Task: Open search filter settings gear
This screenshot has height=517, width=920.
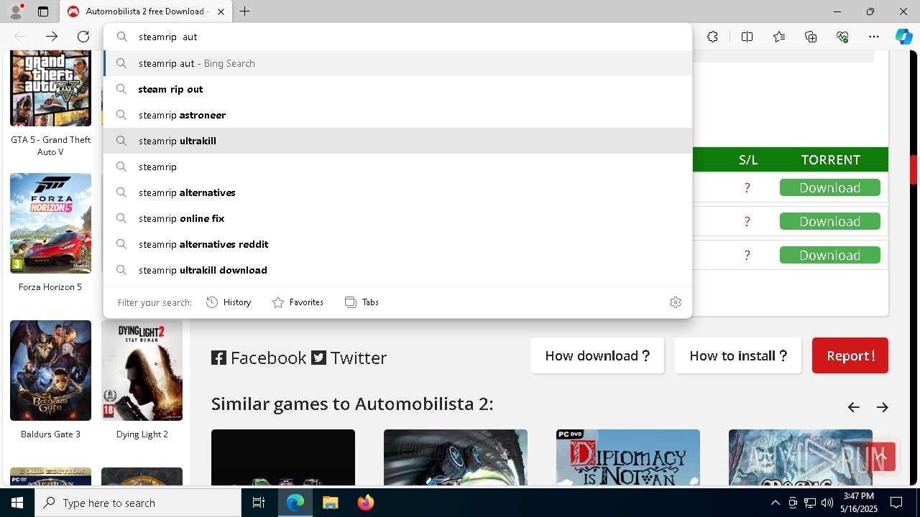Action: point(676,302)
